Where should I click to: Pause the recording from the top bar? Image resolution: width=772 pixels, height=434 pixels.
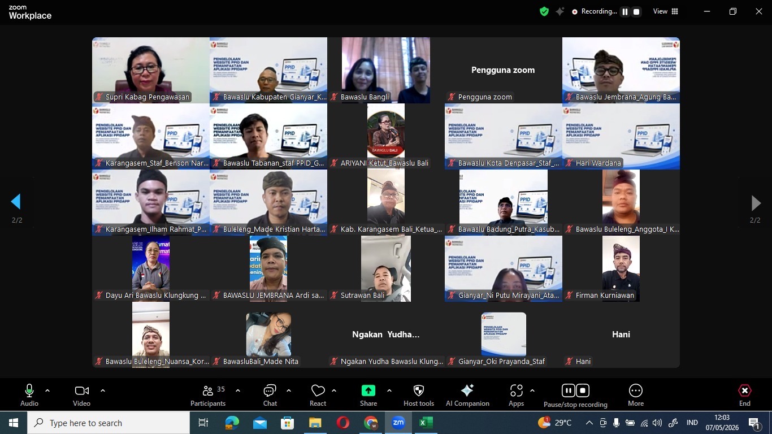point(625,11)
